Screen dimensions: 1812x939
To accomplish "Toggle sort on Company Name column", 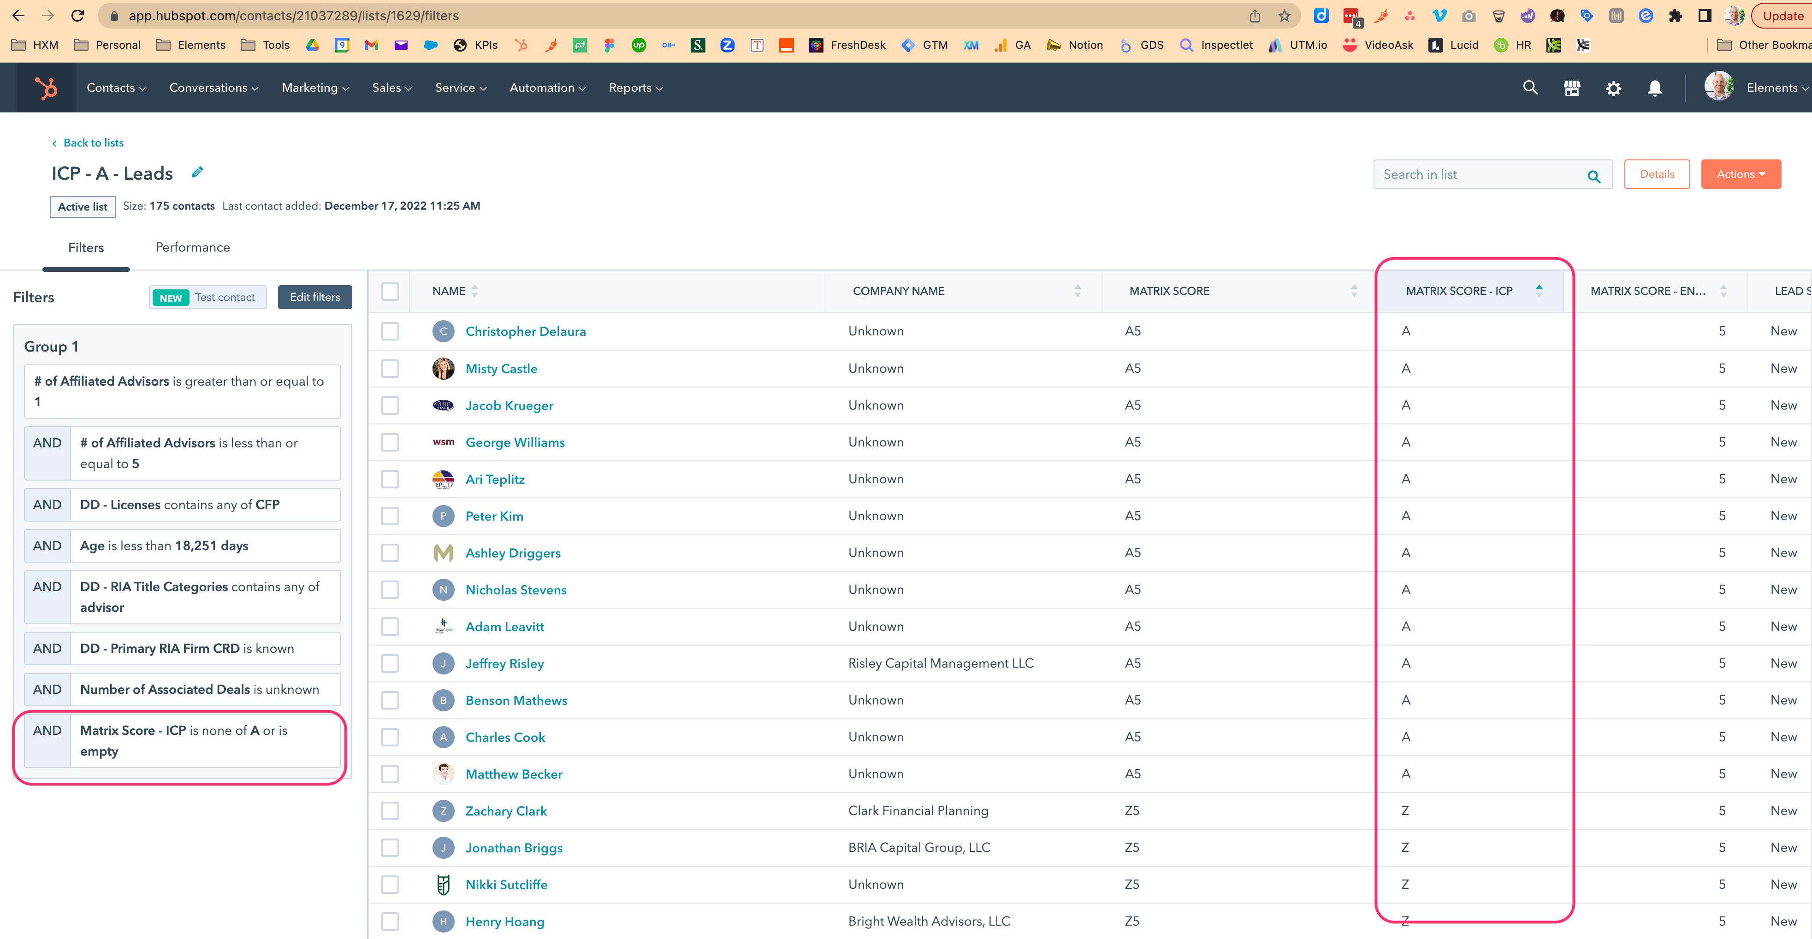I will pyautogui.click(x=1077, y=290).
